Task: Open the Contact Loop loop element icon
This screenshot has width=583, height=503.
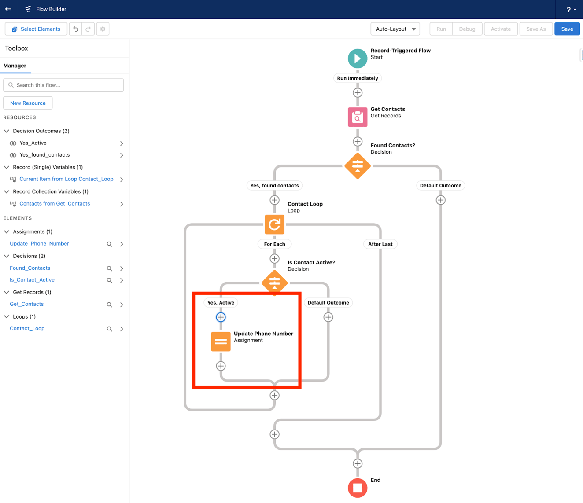Action: (x=274, y=224)
